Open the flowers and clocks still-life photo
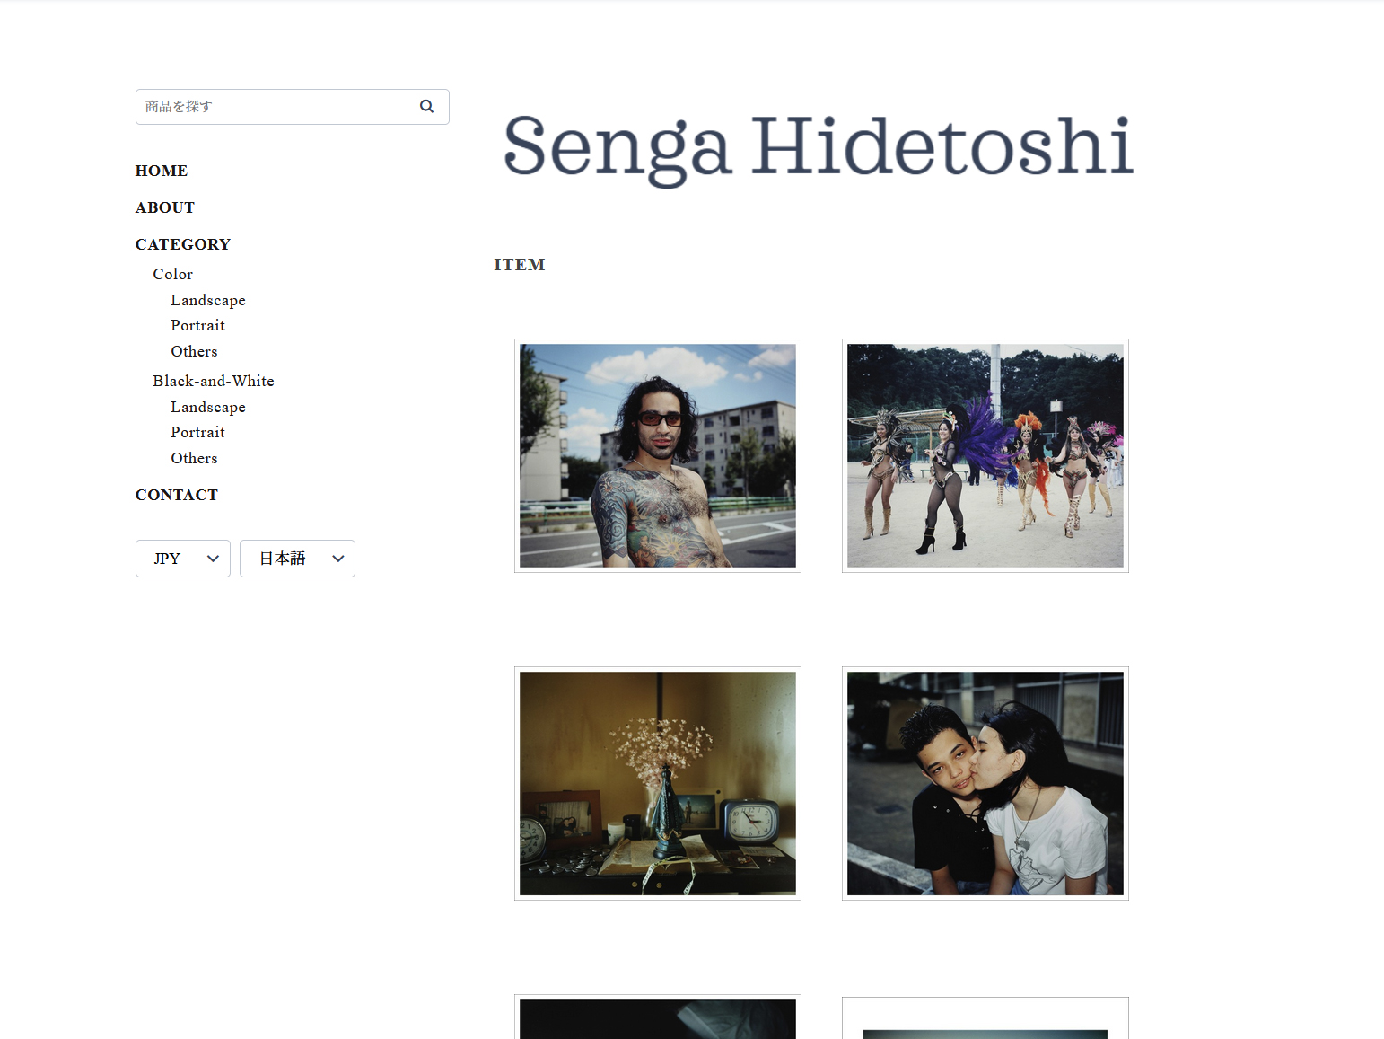The width and height of the screenshot is (1384, 1039). tap(657, 783)
